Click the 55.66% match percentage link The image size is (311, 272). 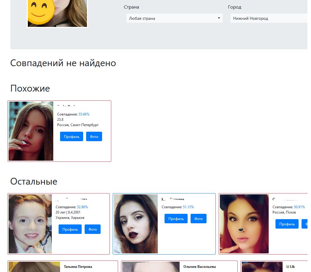point(84,114)
